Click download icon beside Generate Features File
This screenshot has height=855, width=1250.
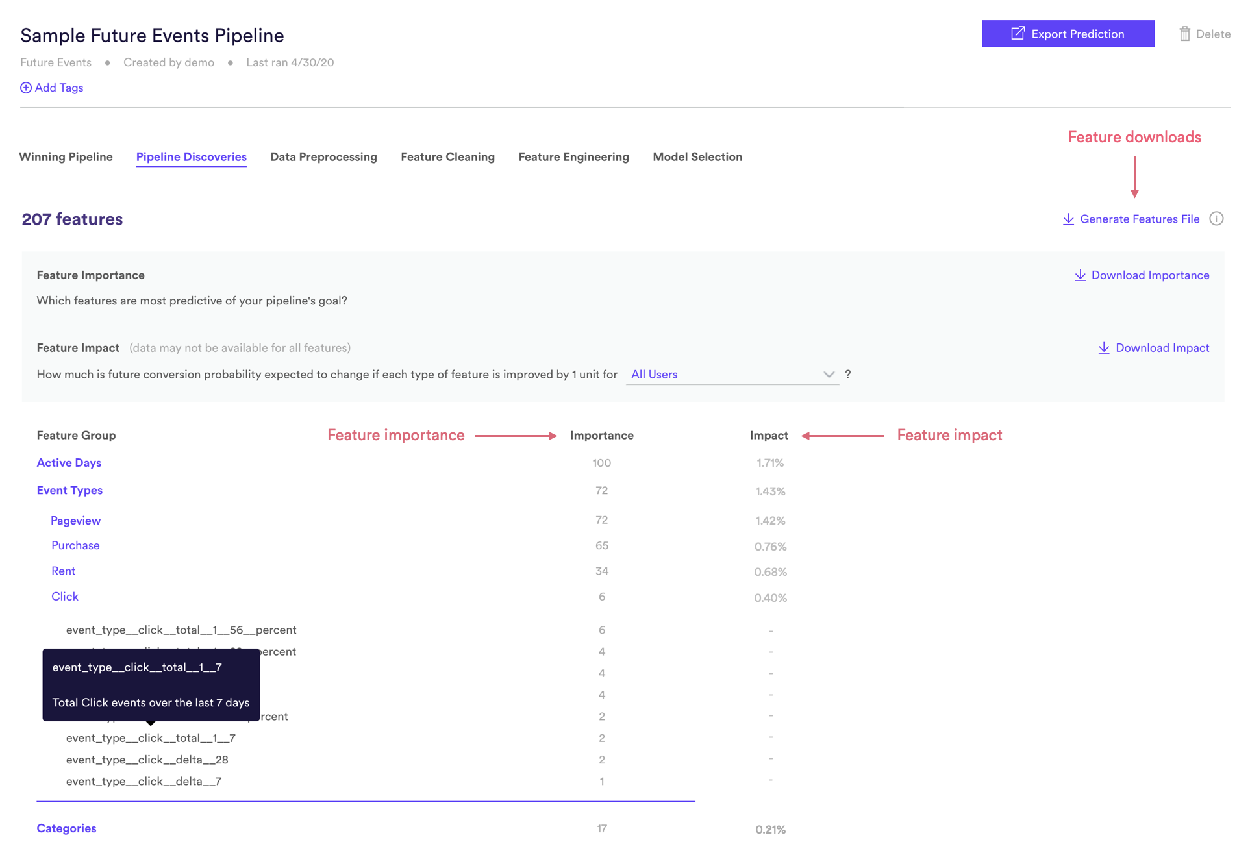point(1068,219)
